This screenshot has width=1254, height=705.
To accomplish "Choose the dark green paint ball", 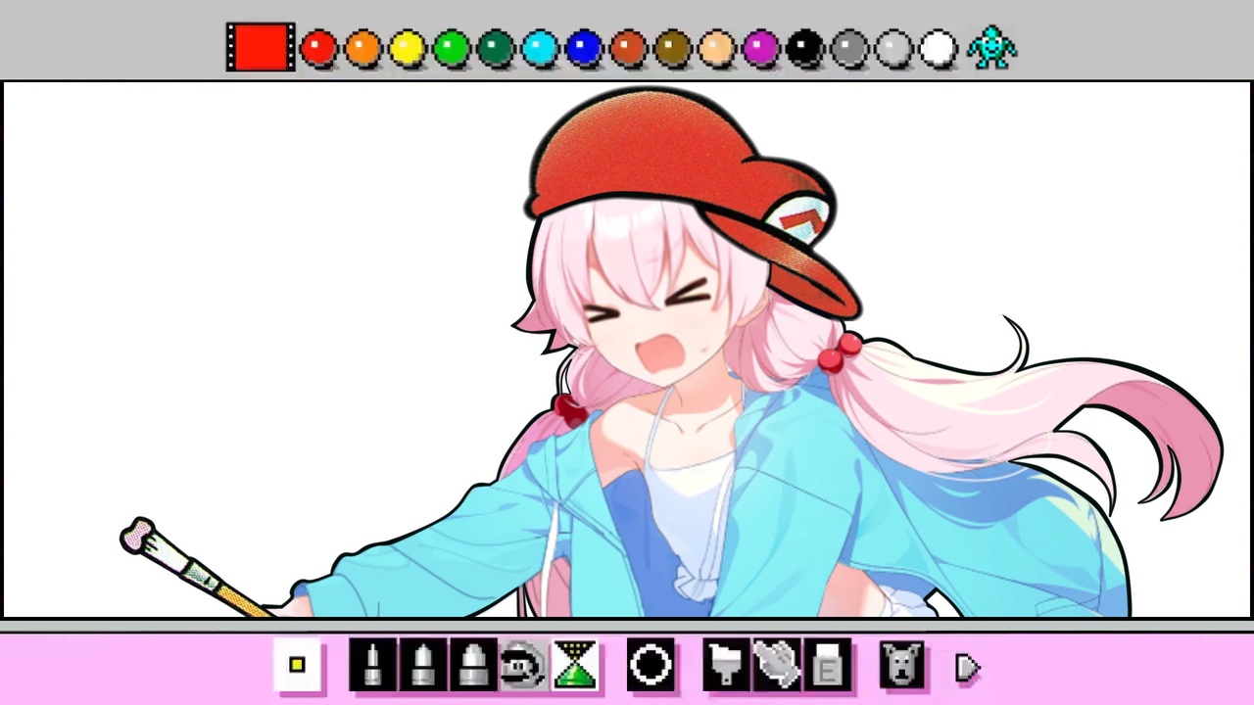I will coord(496,48).
